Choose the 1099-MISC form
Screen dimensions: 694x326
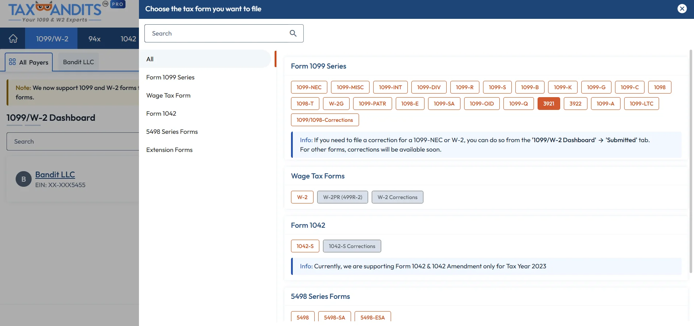click(350, 87)
